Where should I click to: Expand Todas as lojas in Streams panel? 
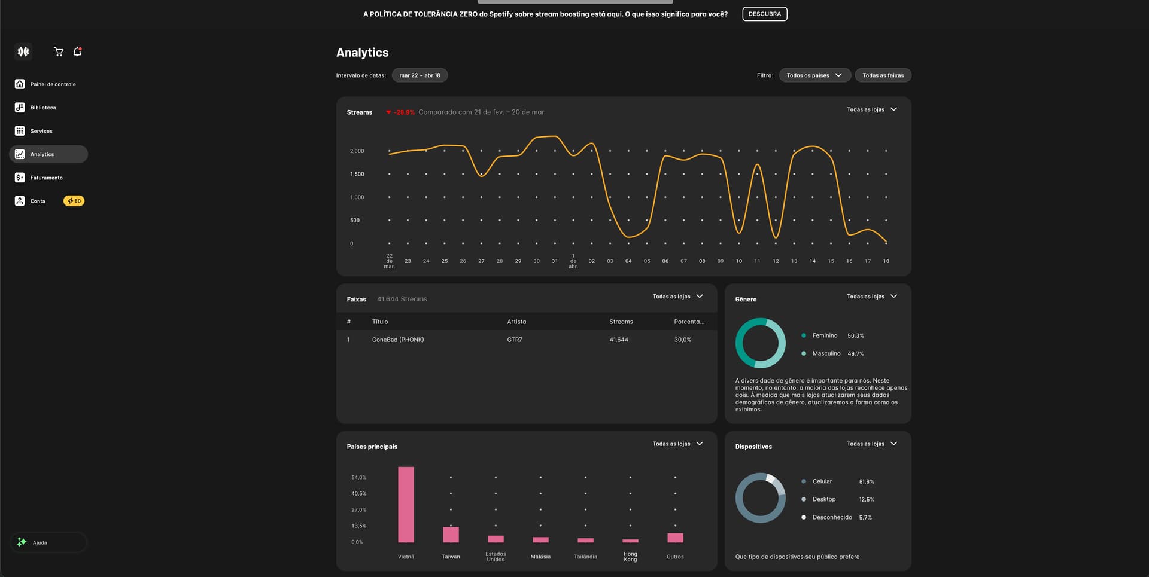click(x=871, y=109)
